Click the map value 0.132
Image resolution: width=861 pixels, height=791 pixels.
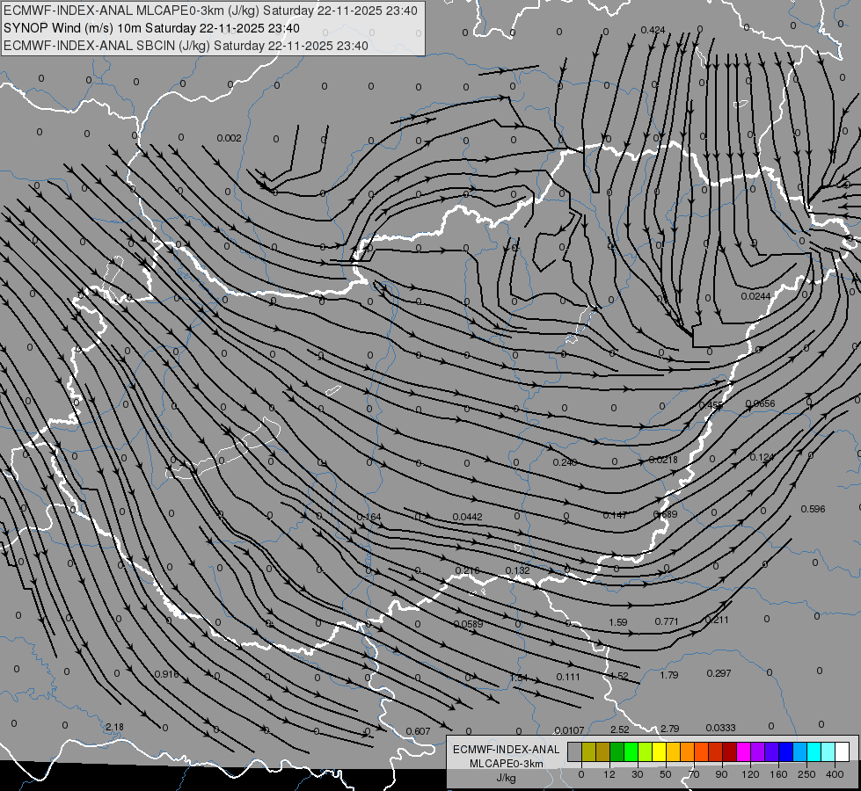coord(518,570)
